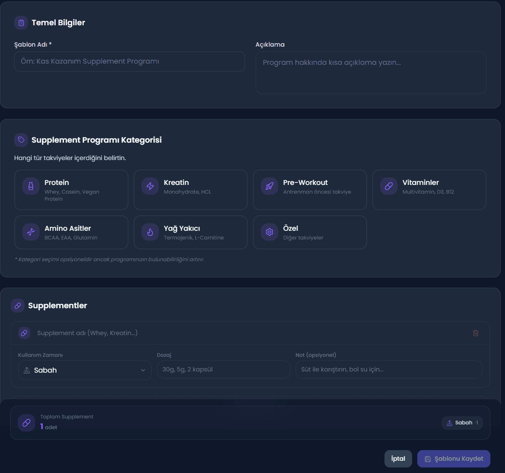Click the pill icon beside Toplam Supplement

pyautogui.click(x=26, y=423)
